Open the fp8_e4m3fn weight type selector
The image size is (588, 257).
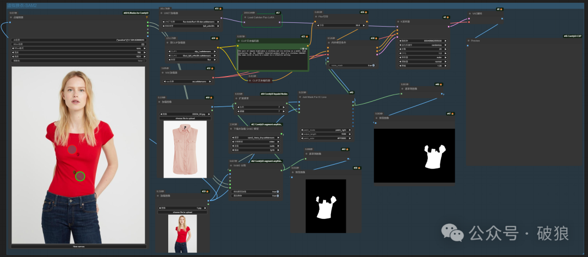click(192, 26)
